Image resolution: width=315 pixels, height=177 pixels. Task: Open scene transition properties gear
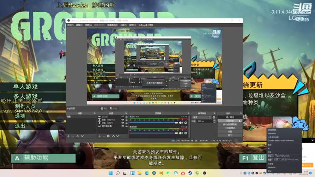tap(214, 117)
